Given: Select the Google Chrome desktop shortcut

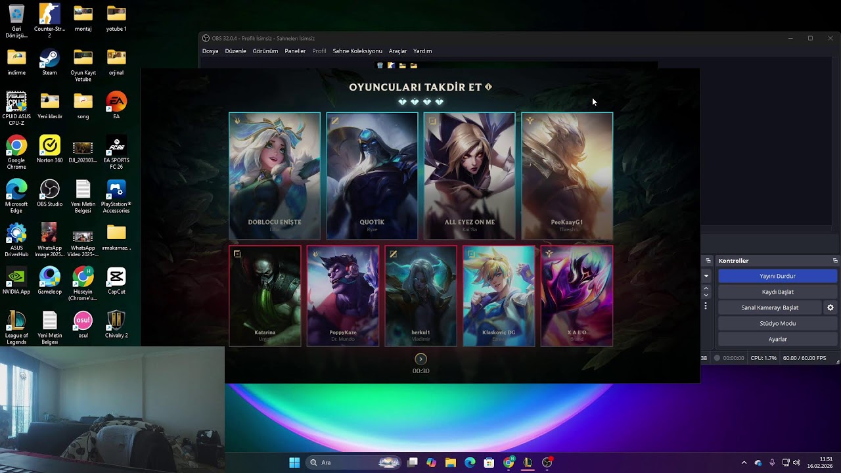Looking at the screenshot, I should coord(16,152).
